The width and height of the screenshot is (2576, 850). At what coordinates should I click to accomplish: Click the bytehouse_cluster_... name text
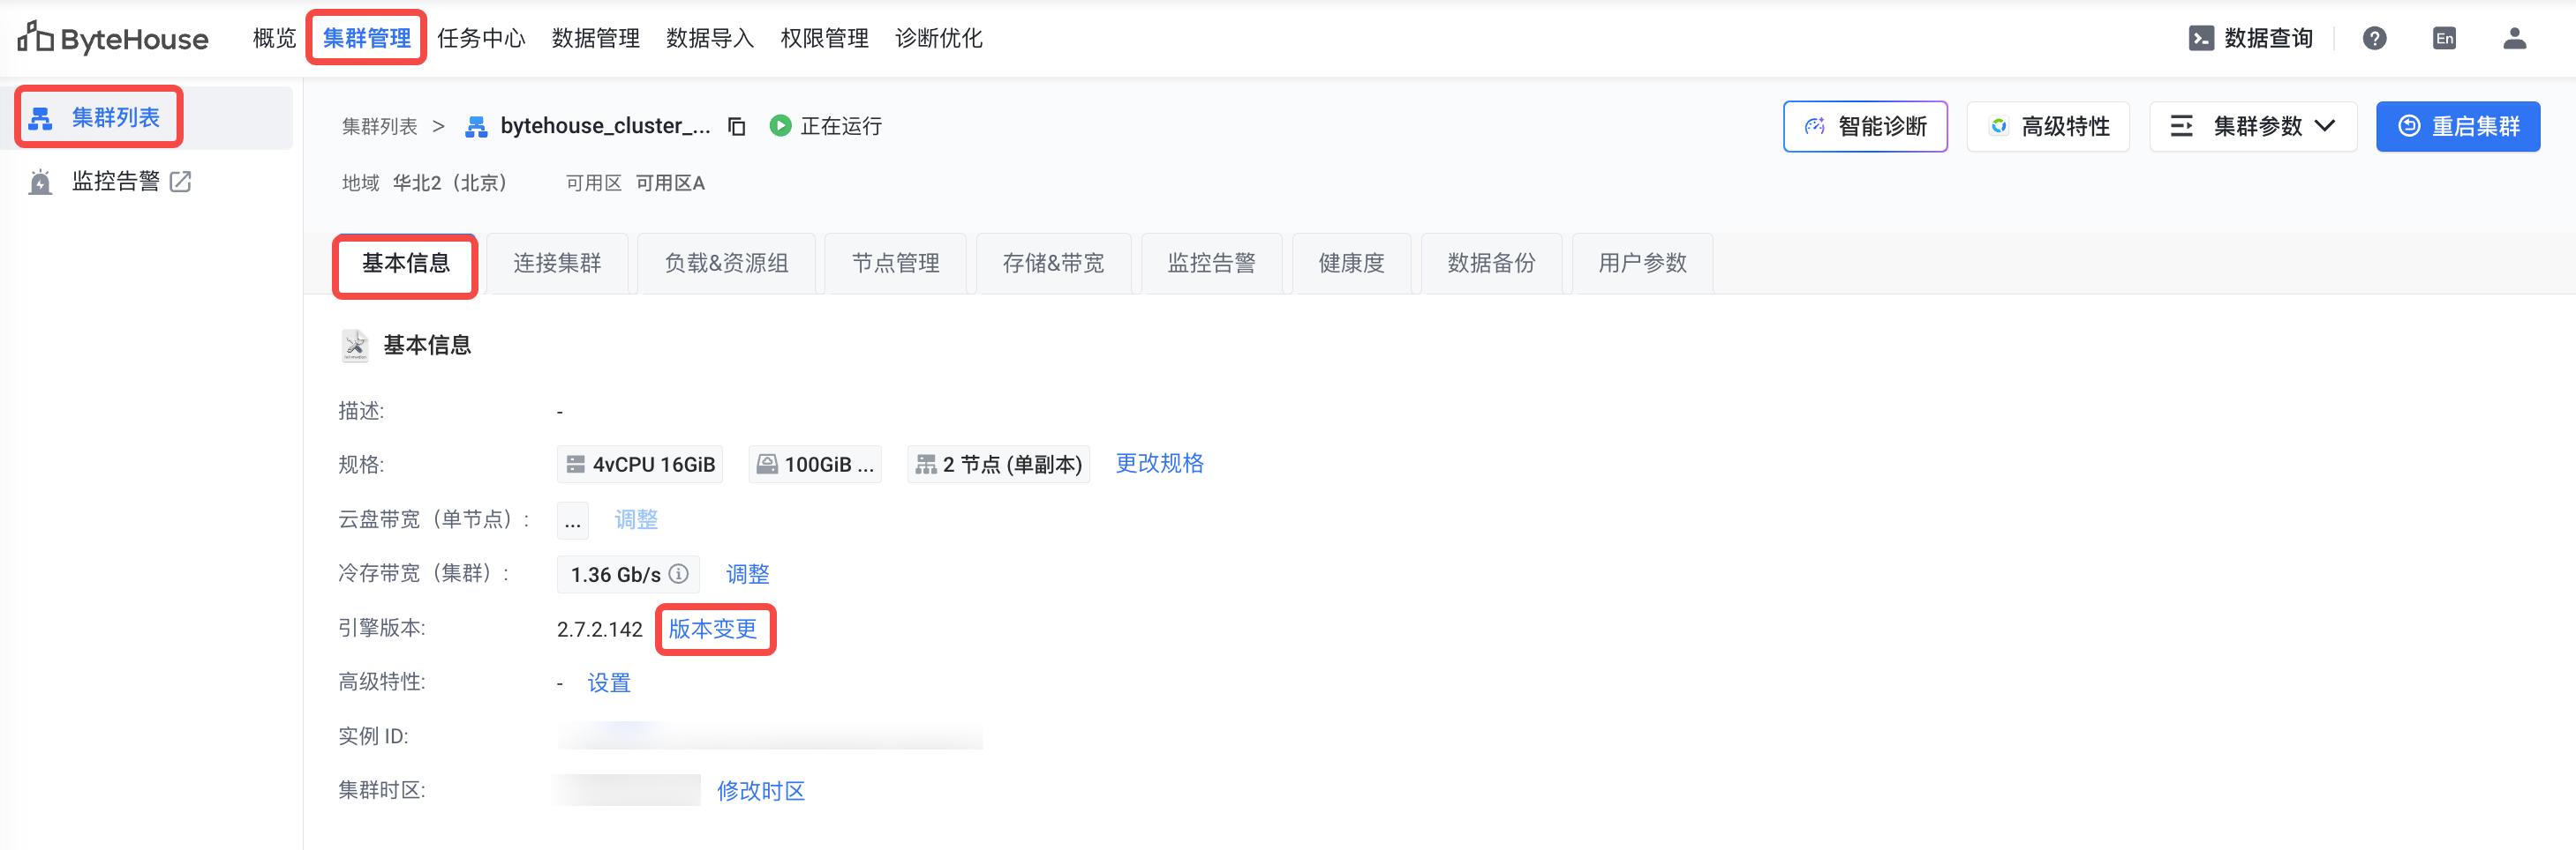pos(605,126)
